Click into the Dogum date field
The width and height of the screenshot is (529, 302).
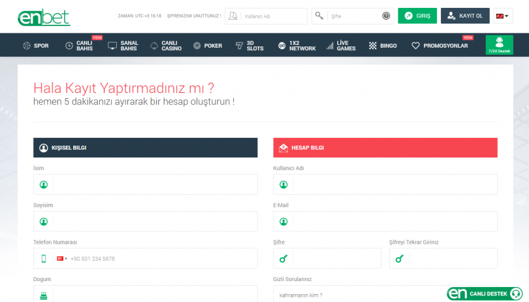pos(146,294)
